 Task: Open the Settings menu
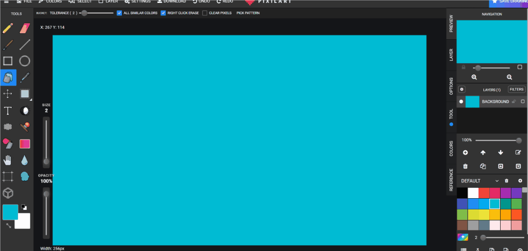(x=138, y=1)
